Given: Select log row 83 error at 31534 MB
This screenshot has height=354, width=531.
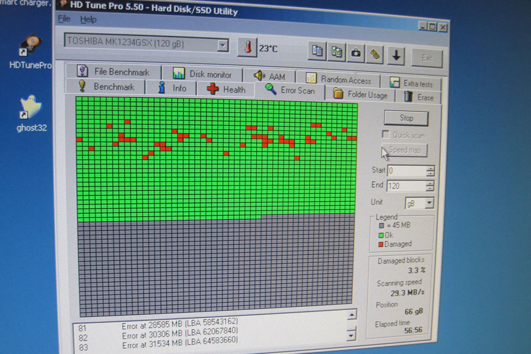Looking at the screenshot, I should [x=158, y=343].
